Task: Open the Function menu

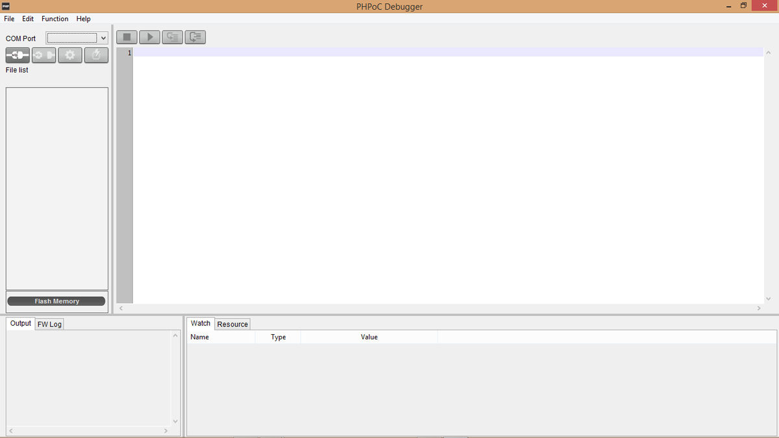Action: 55,19
